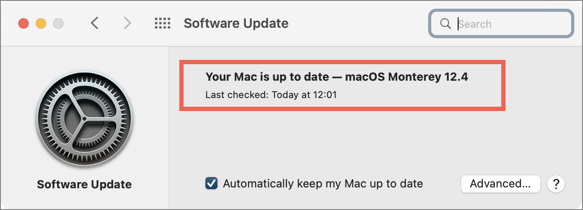The height and width of the screenshot is (210, 583).
Task: Click the magnifying glass search icon
Action: tap(445, 23)
